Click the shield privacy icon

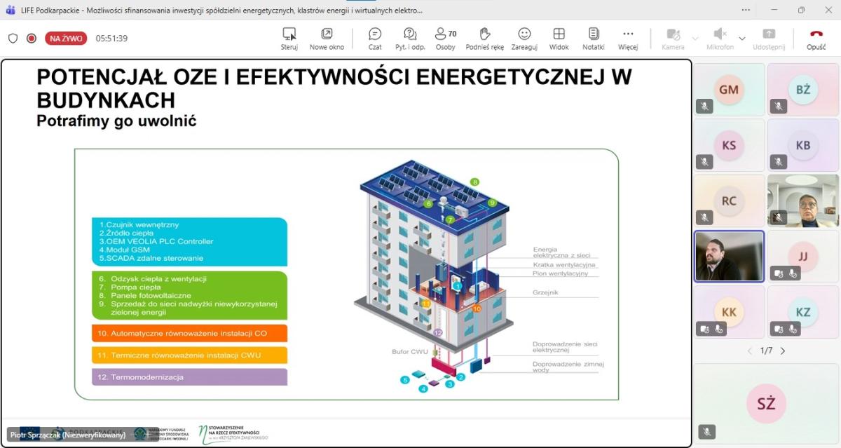tap(13, 39)
